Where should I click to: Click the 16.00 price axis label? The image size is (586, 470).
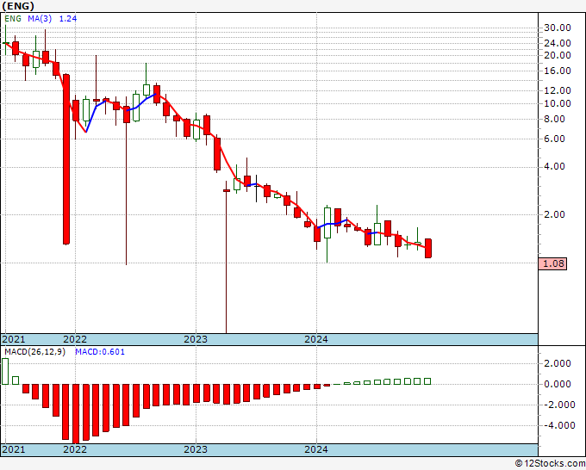point(558,71)
